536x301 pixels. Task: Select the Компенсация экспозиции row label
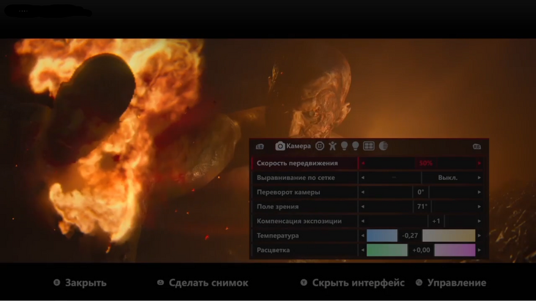tap(299, 221)
